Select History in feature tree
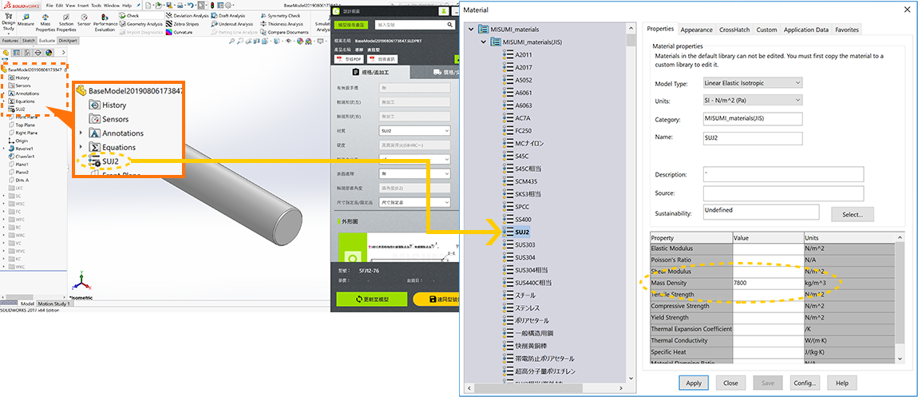This screenshot has width=918, height=397. tap(22, 77)
